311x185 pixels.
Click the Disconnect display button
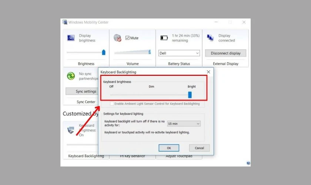pyautogui.click(x=225, y=53)
